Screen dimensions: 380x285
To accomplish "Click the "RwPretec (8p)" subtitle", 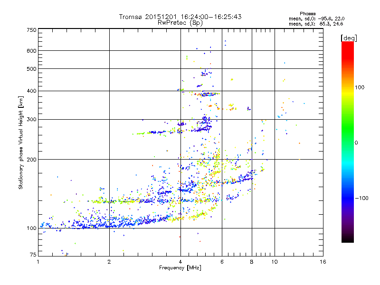I will point(180,23).
